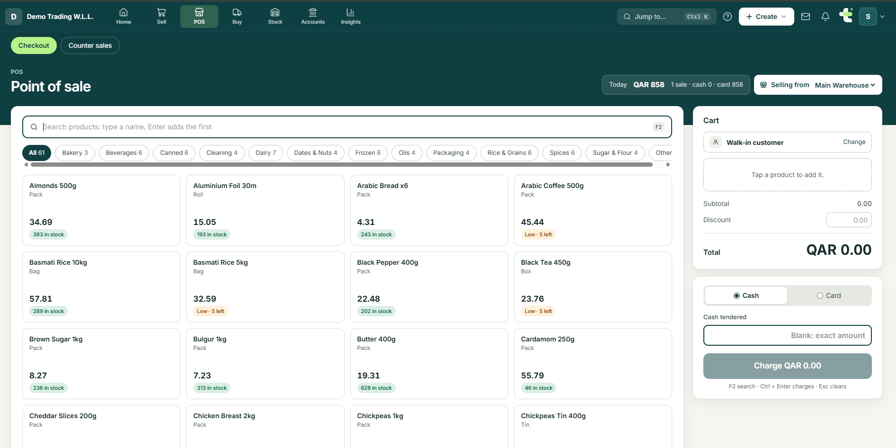Open the Home section in the top navigation

[124, 17]
